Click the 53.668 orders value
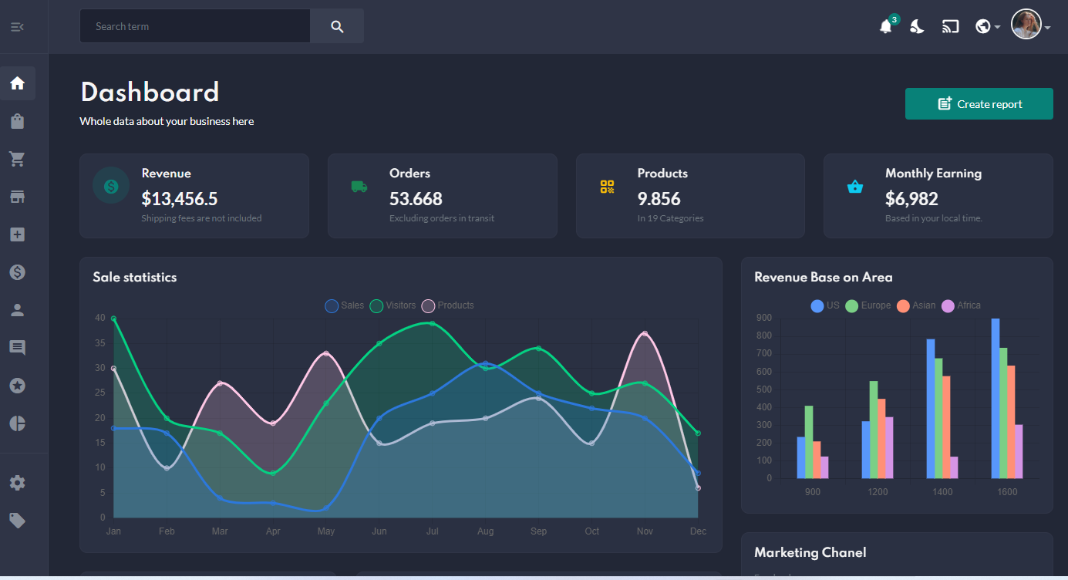Image resolution: width=1068 pixels, height=580 pixels. point(416,199)
